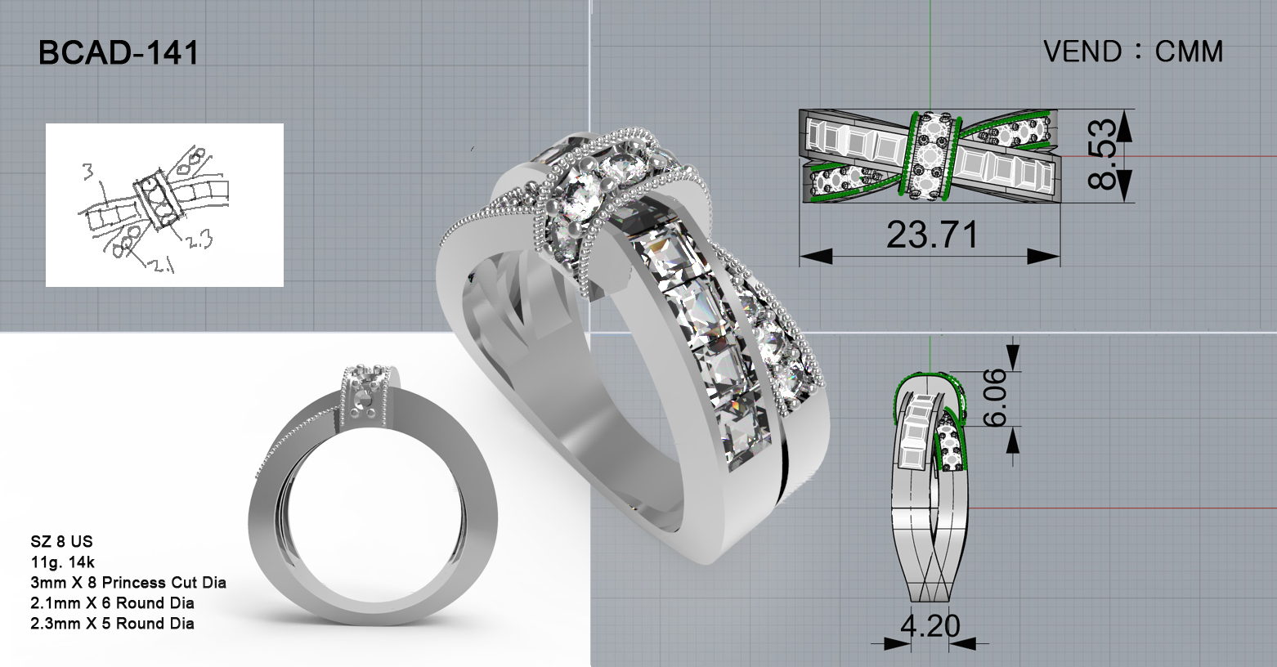Click the BCAD-141 design title
This screenshot has height=667, width=1277.
click(119, 54)
